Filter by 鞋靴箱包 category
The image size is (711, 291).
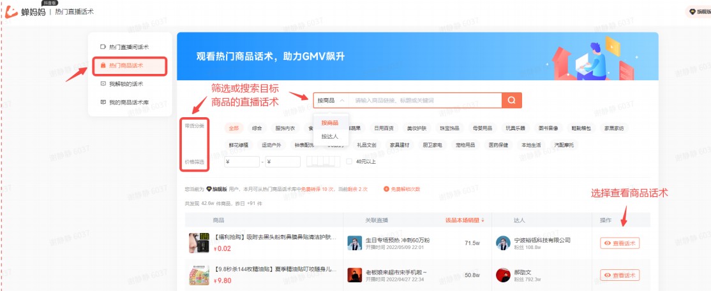coord(581,128)
